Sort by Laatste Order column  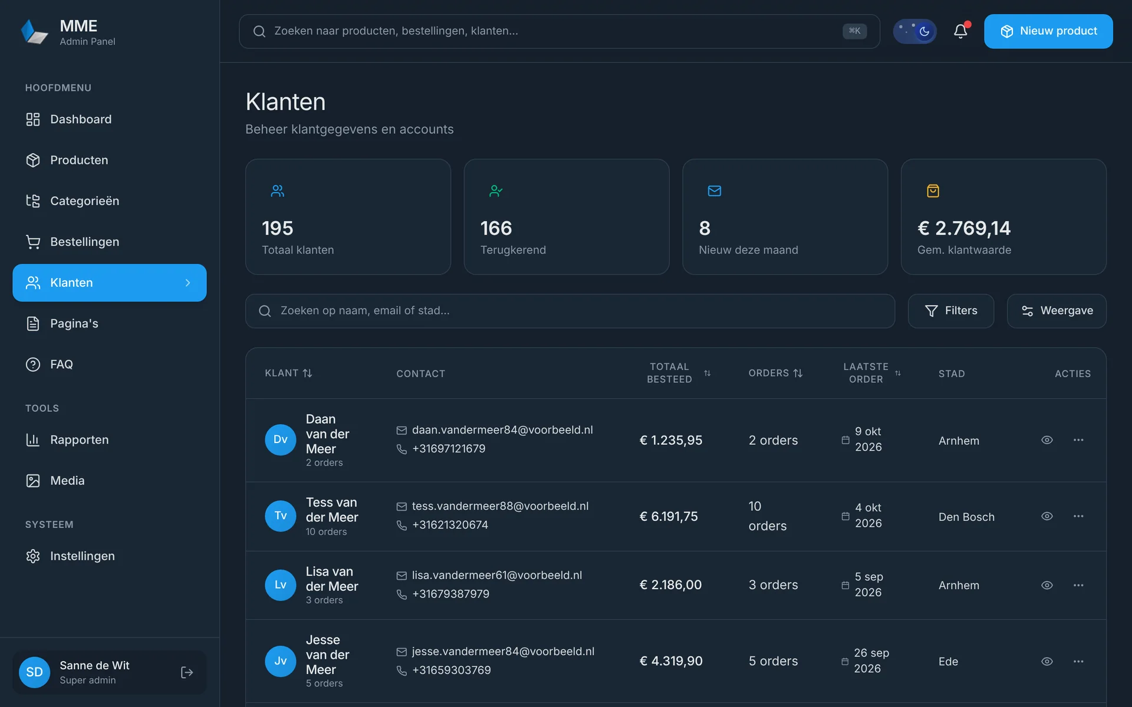(872, 373)
